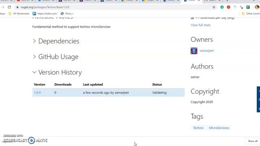This screenshot has height=146, width=260.
Task: Click the Validating status cell
Action: tap(159, 92)
